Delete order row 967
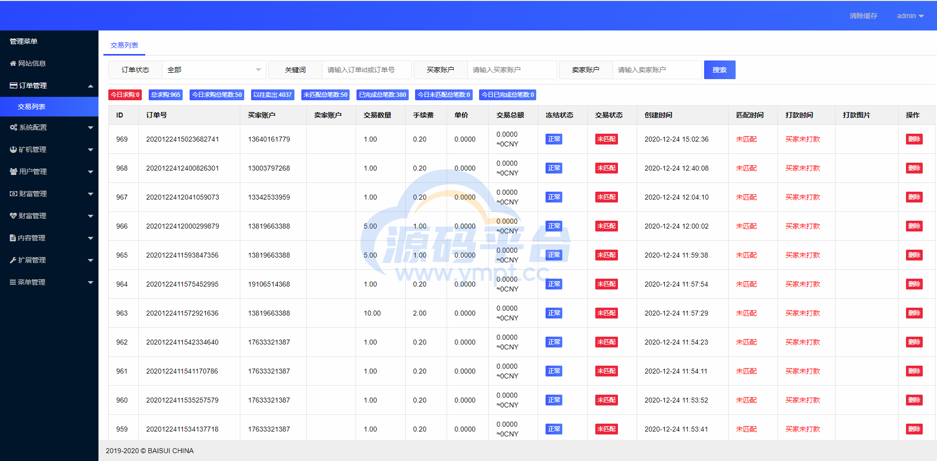This screenshot has width=937, height=461. point(914,197)
